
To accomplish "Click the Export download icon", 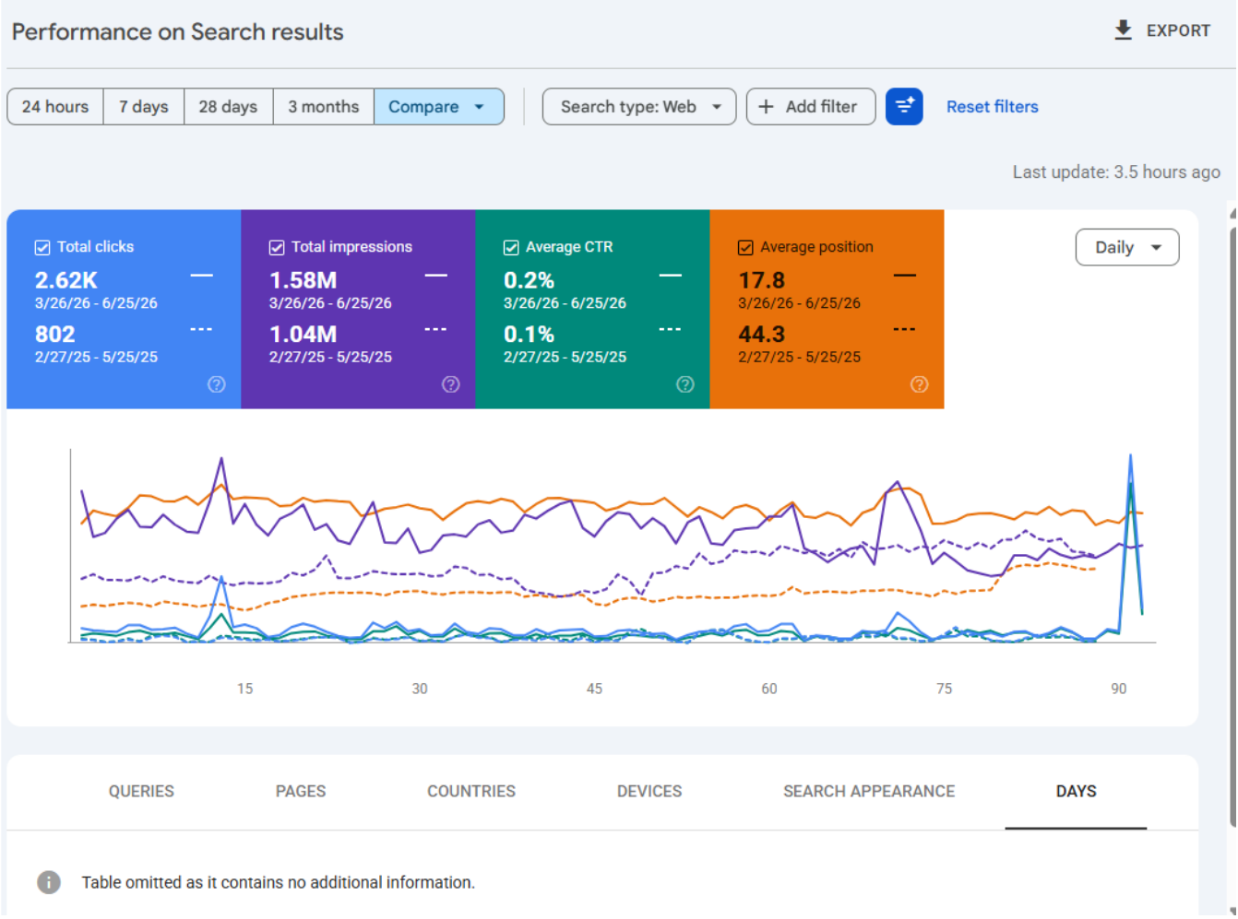I will coord(1123,30).
